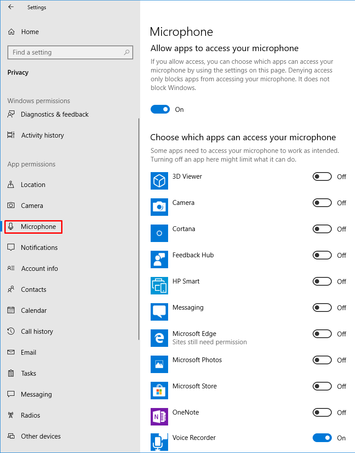Click the Microsoft Store app icon
The height and width of the screenshot is (453, 355).
pyautogui.click(x=159, y=391)
